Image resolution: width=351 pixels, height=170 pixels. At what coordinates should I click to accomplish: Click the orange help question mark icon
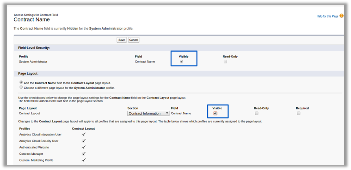tap(341, 16)
